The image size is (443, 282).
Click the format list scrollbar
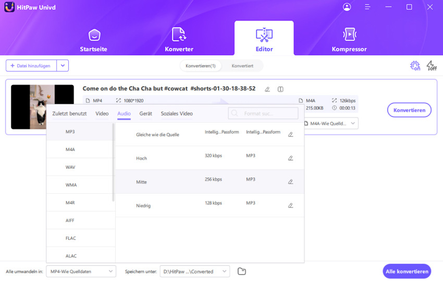(x=114, y=162)
